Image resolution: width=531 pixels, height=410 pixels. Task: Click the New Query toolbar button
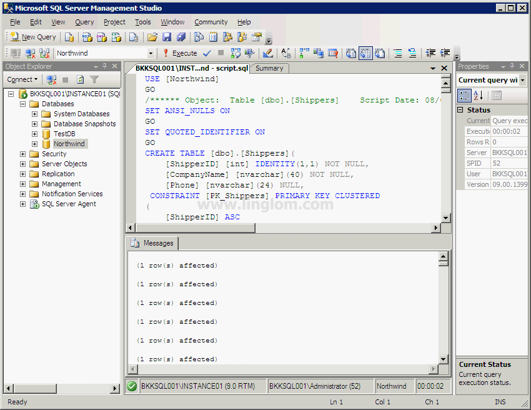pyautogui.click(x=33, y=37)
